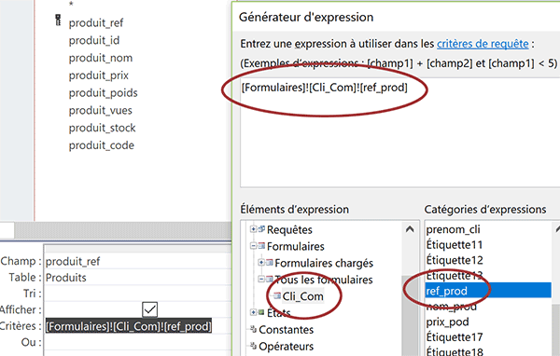Select prix_pod in the categories list
Screen dimensions: 560x356
pos(447,322)
